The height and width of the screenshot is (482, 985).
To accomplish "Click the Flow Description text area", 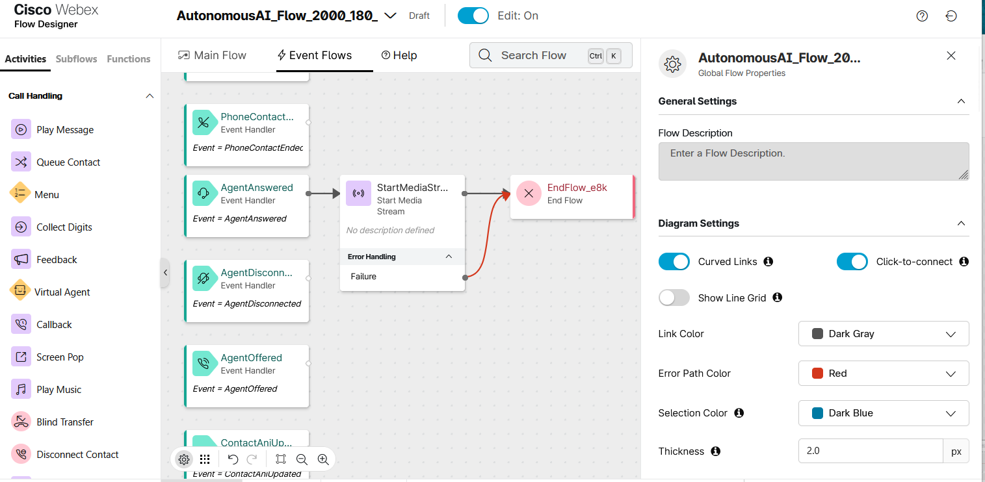I will point(813,161).
